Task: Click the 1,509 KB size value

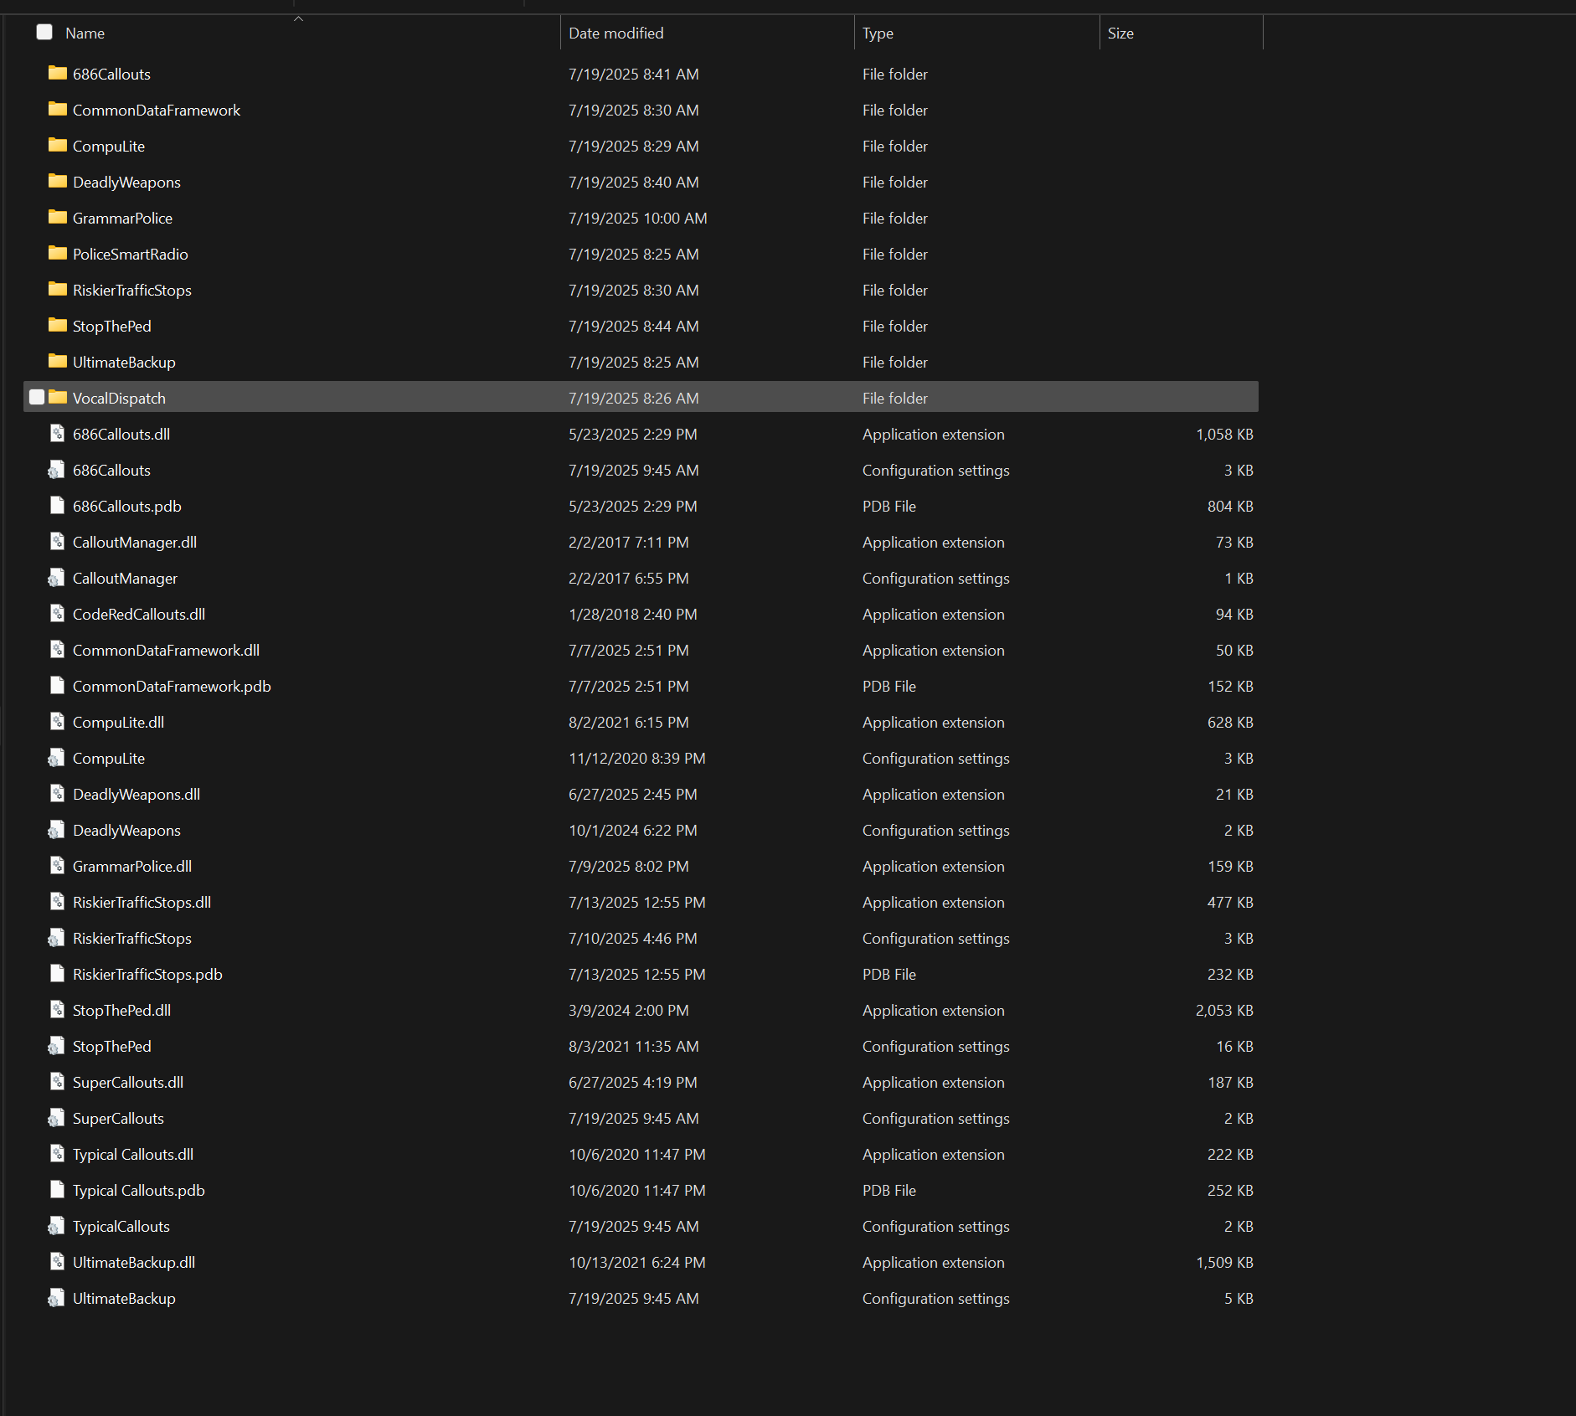Action: click(x=1224, y=1263)
